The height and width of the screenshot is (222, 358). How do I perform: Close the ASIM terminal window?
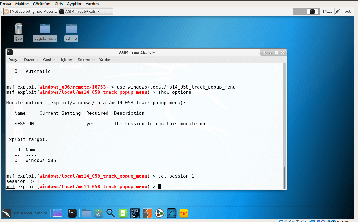click(283, 52)
